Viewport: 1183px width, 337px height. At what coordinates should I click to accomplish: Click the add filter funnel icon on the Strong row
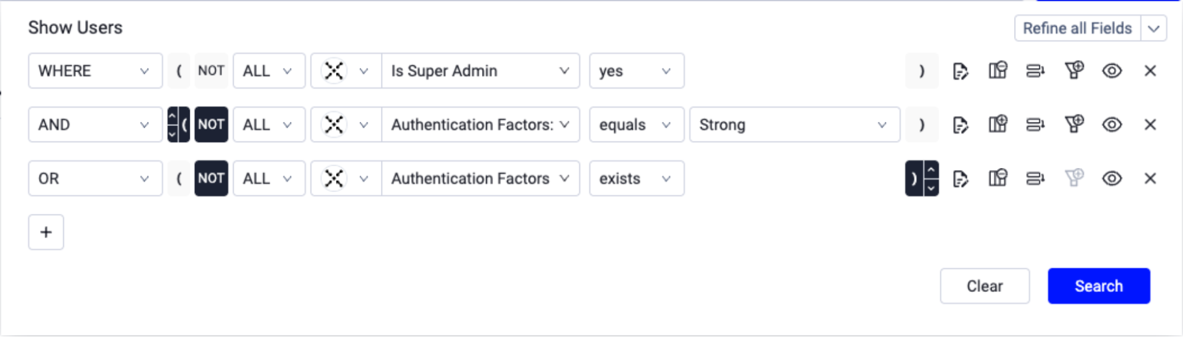(1074, 125)
